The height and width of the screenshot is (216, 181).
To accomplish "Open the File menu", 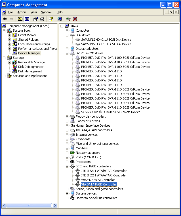I will pos(10,12).
